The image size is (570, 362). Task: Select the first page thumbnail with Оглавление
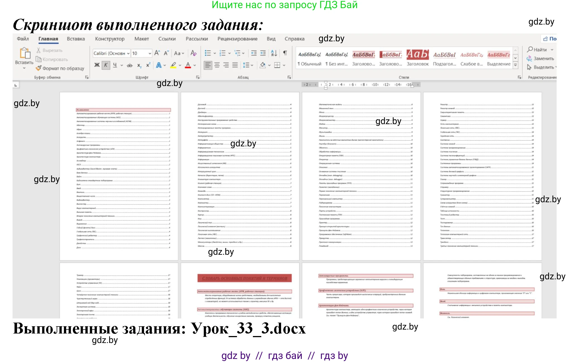[119, 176]
